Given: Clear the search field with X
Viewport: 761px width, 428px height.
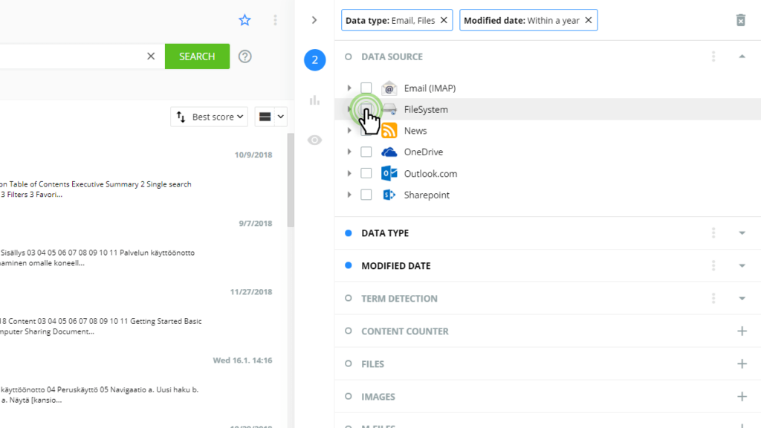Looking at the screenshot, I should pyautogui.click(x=151, y=56).
